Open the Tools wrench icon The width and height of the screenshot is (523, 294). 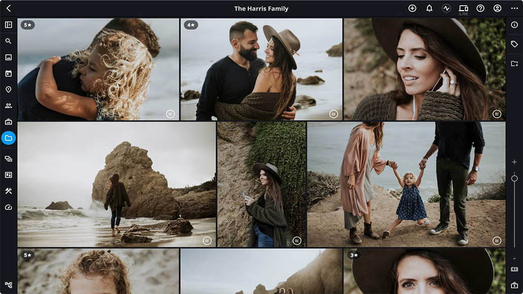point(8,191)
